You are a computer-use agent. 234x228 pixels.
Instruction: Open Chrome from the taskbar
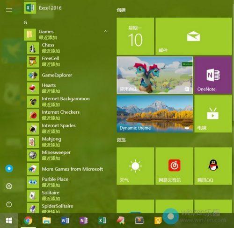tap(28, 221)
